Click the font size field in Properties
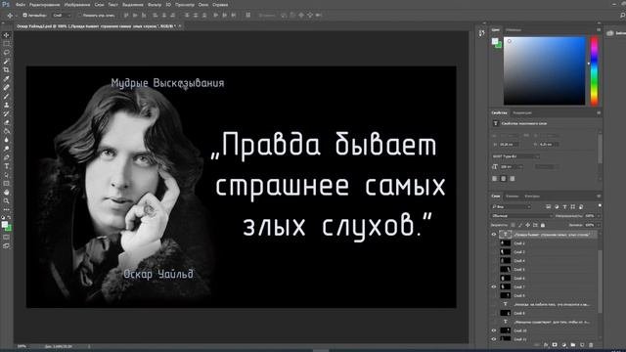The height and width of the screenshot is (352, 626). pyautogui.click(x=511, y=167)
